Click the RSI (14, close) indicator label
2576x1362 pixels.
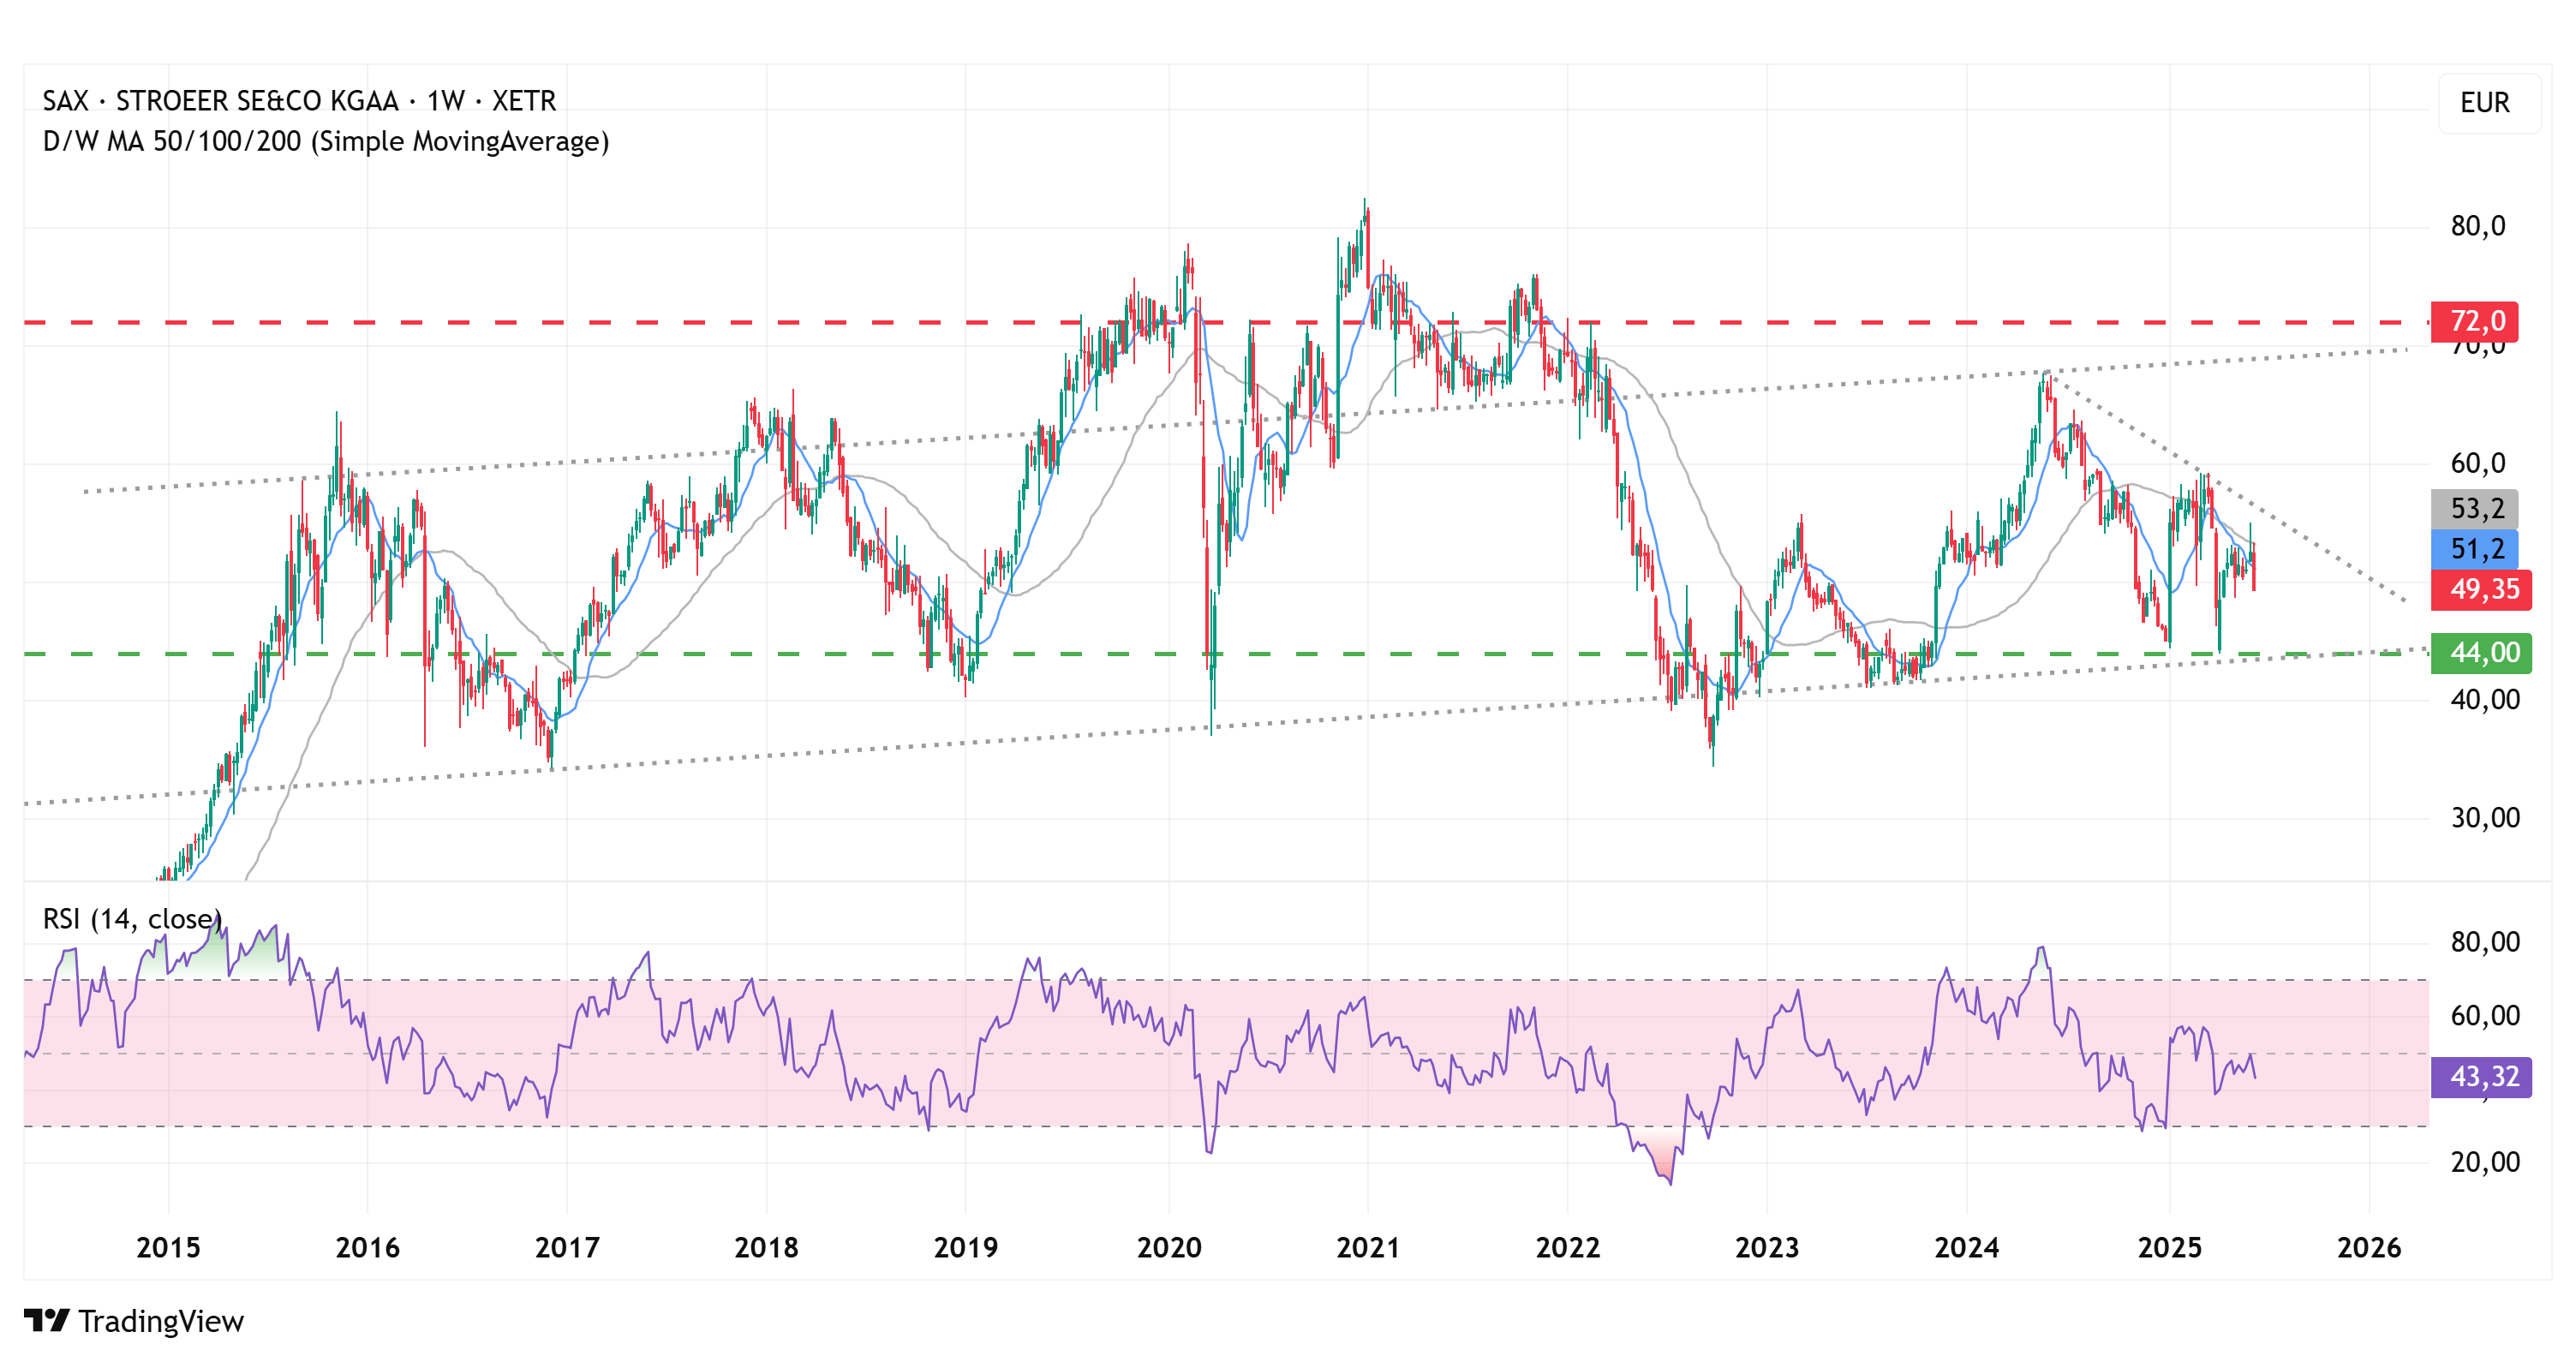coord(132,919)
